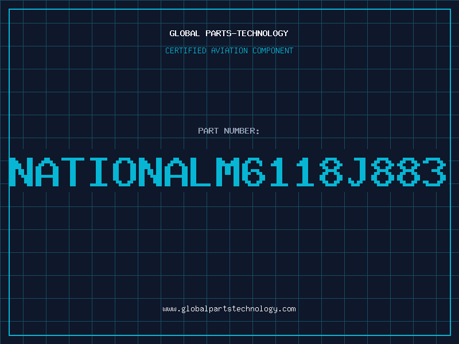
Task: Click the GLOBAL word in the header
Action: tap(184, 33)
